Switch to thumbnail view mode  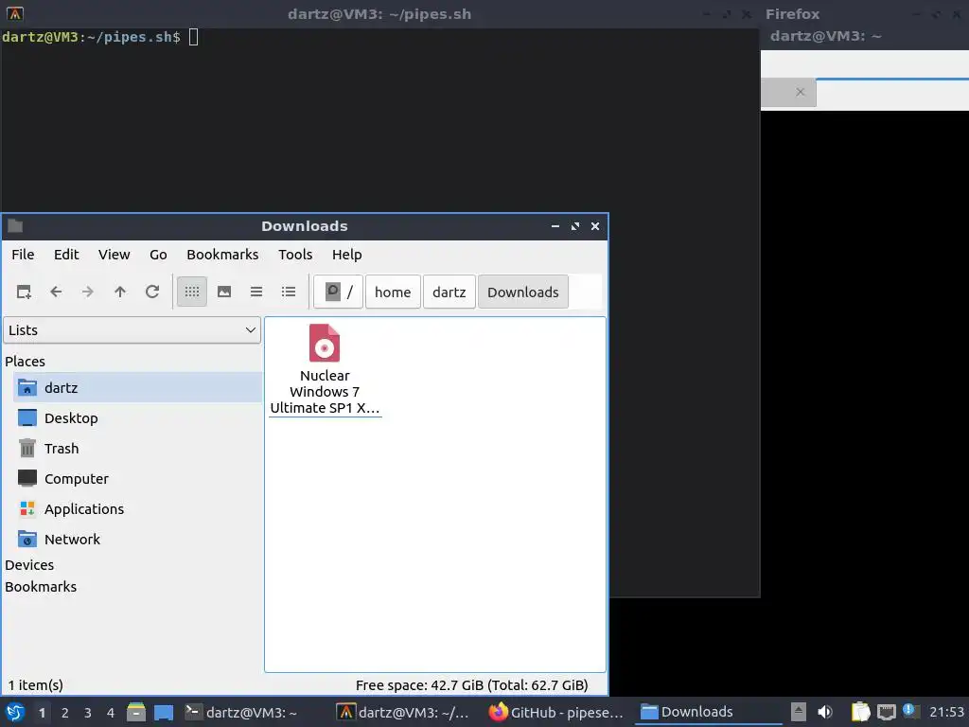tap(224, 292)
